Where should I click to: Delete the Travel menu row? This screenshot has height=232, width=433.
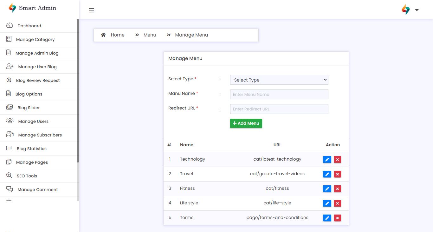(x=338, y=174)
